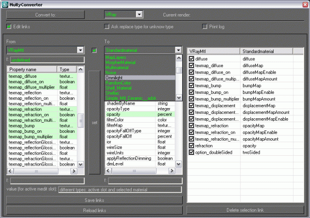Close the MultyConverter window
Screen dimensions: 310x218
pos(305,4)
